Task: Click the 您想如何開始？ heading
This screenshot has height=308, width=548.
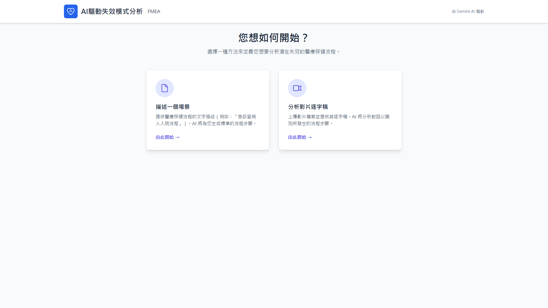Action: pos(274,38)
